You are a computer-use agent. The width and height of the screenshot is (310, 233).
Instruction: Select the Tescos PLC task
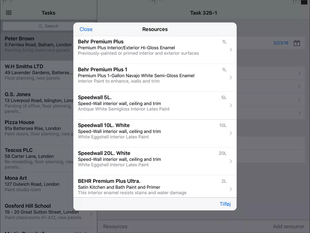click(x=37, y=158)
